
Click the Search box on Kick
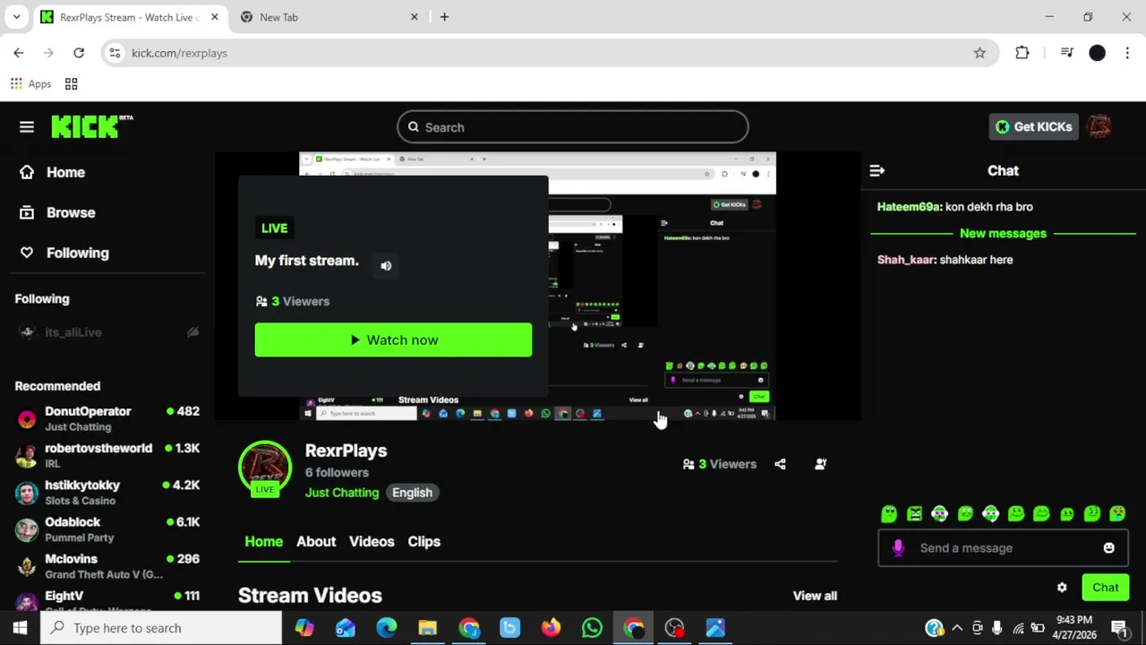(x=573, y=127)
